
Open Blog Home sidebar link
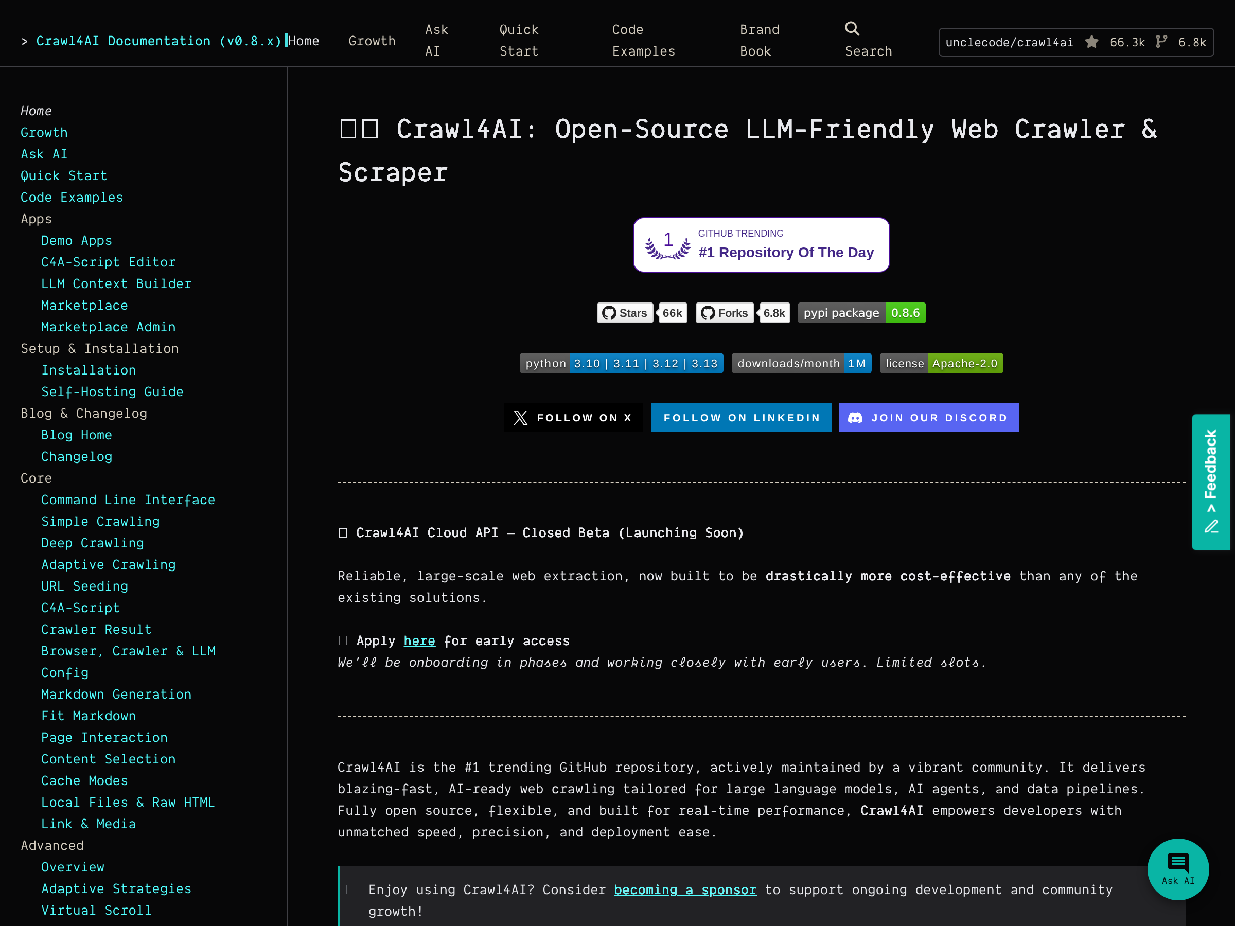point(77,435)
